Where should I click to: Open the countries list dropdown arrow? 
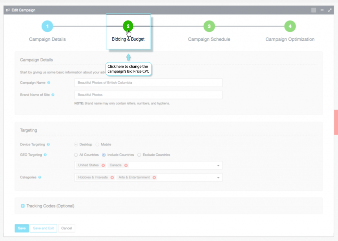coord(218,165)
